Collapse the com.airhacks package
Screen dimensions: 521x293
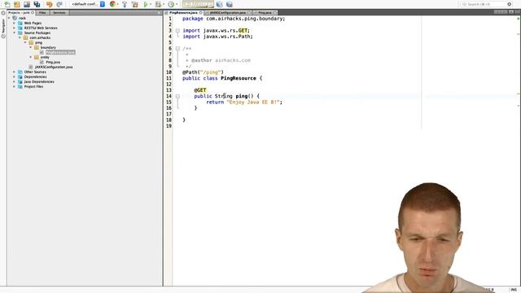(x=20, y=37)
